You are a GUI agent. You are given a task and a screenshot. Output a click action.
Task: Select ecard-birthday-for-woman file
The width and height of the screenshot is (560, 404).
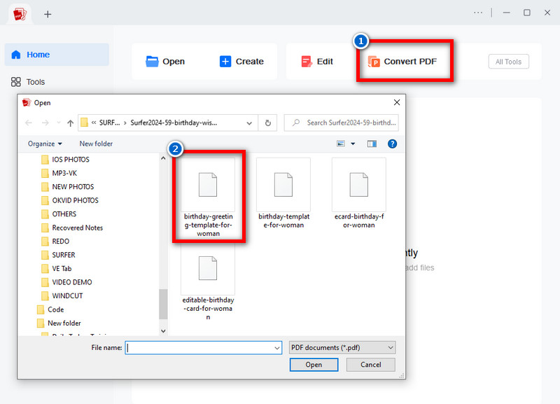pyautogui.click(x=359, y=193)
